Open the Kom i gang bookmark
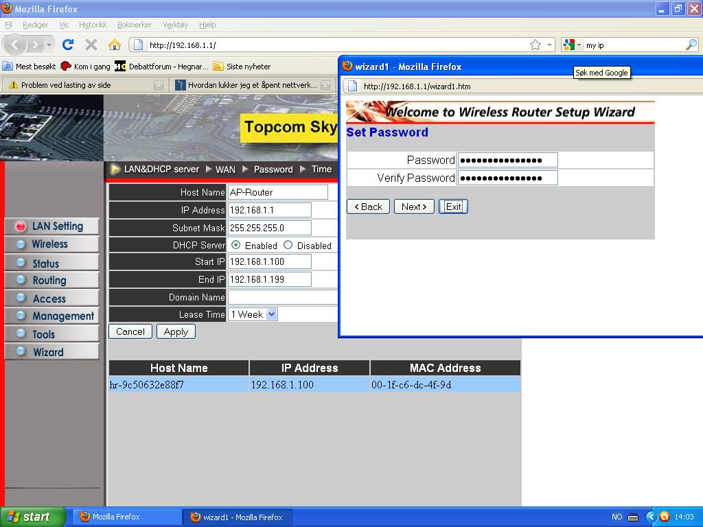 (86, 67)
